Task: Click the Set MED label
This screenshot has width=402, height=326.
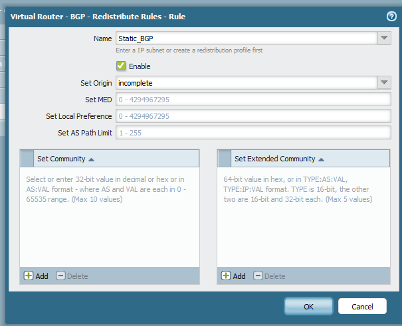Action: point(98,100)
